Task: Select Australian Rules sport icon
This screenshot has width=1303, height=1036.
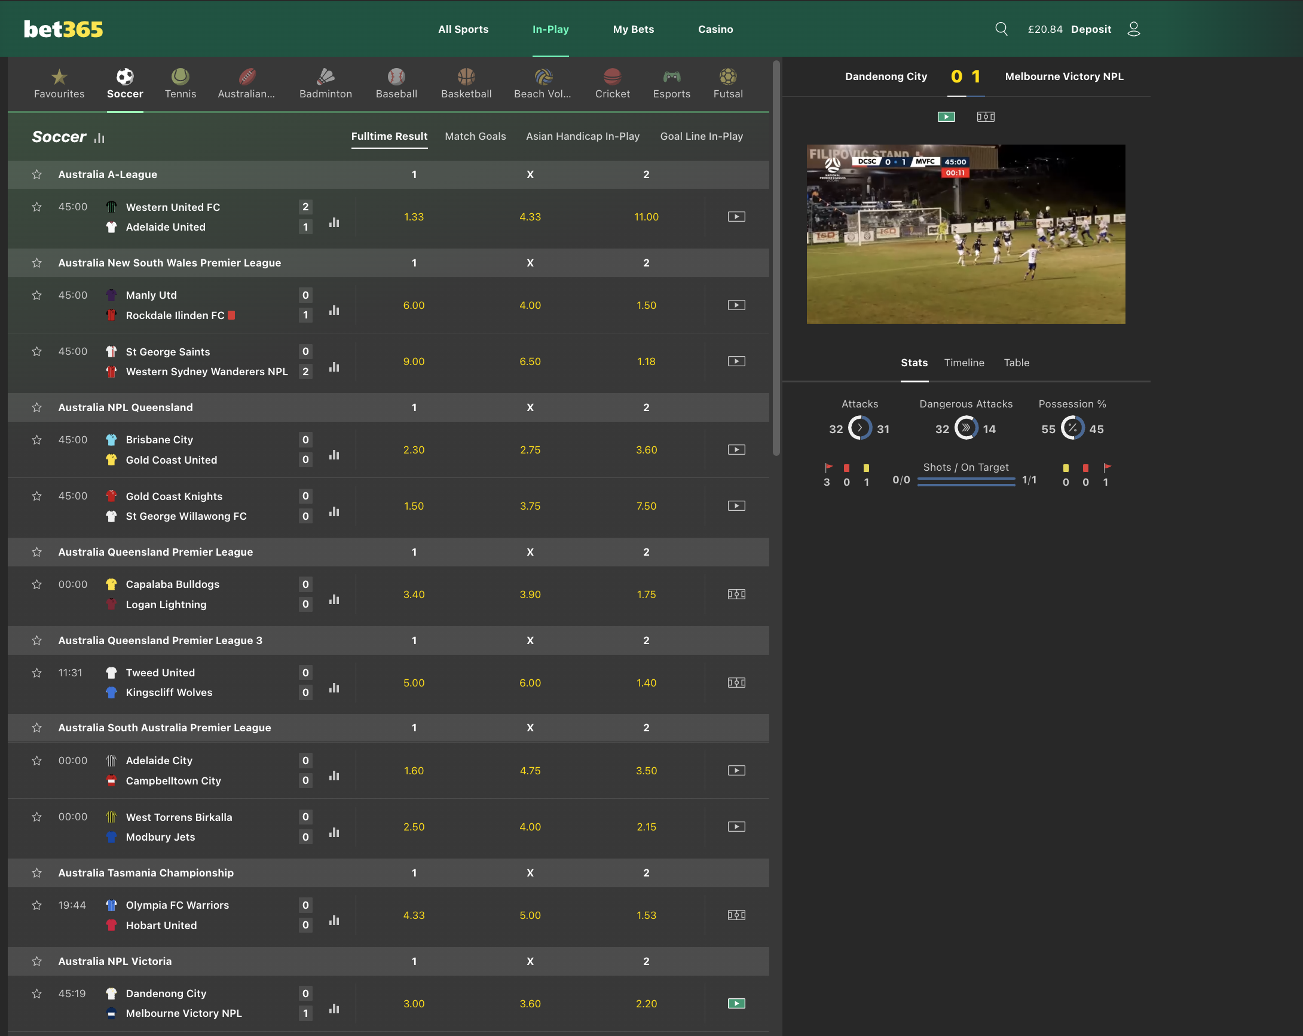Action: coord(246,84)
